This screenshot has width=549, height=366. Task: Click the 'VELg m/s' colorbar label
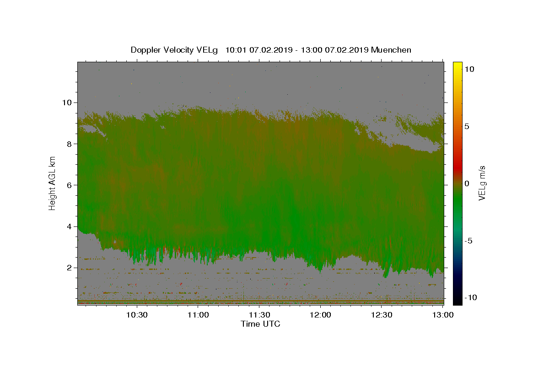pyautogui.click(x=482, y=183)
